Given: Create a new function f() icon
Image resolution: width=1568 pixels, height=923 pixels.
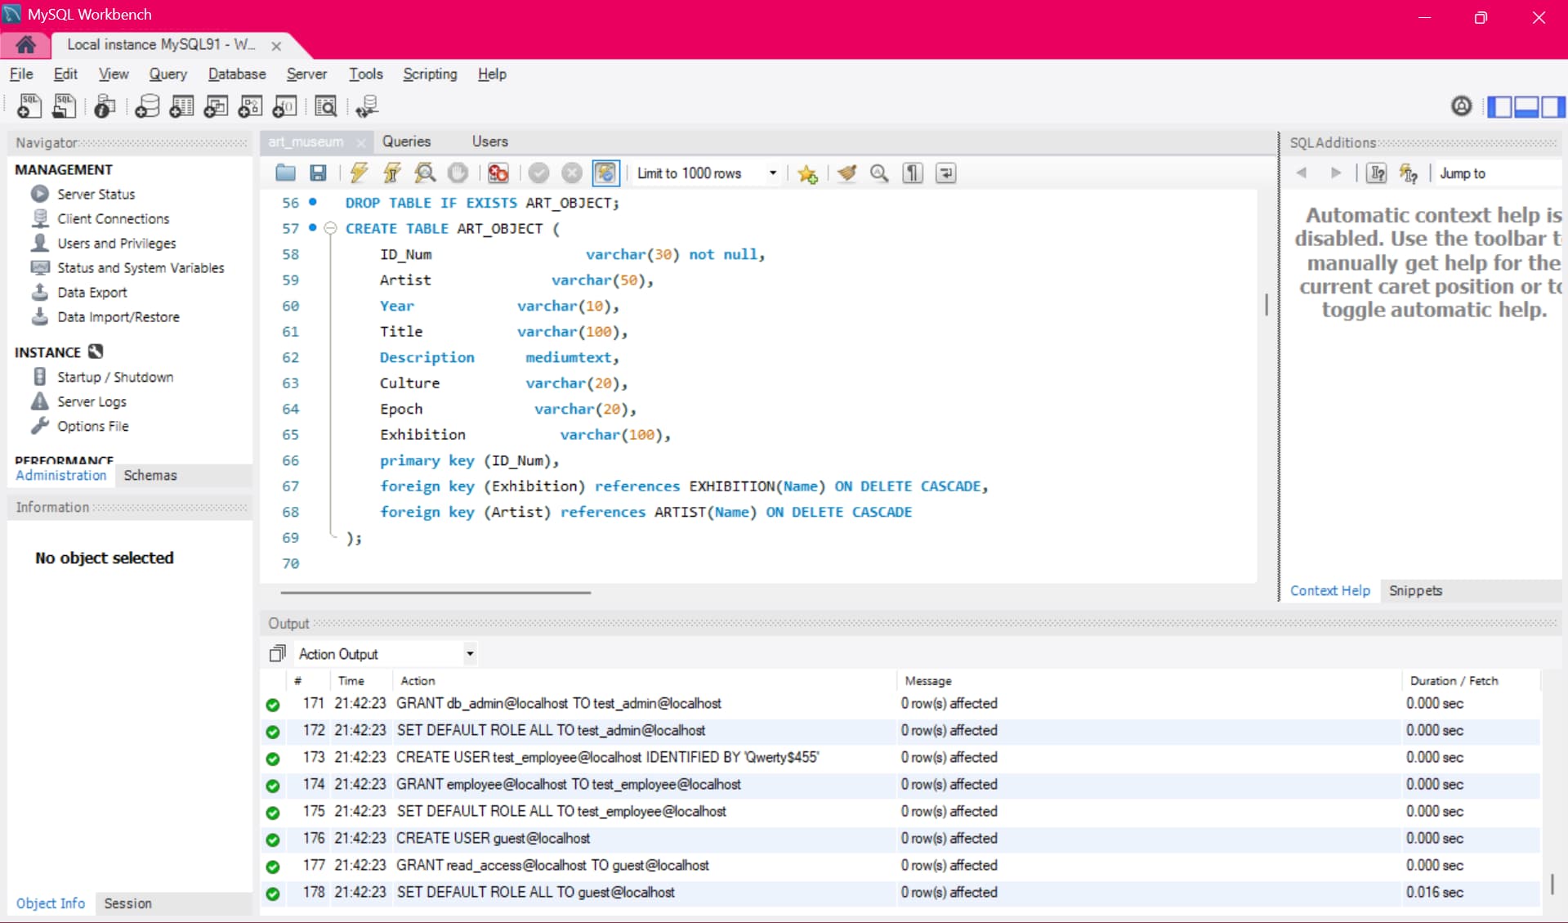Looking at the screenshot, I should coord(284,106).
